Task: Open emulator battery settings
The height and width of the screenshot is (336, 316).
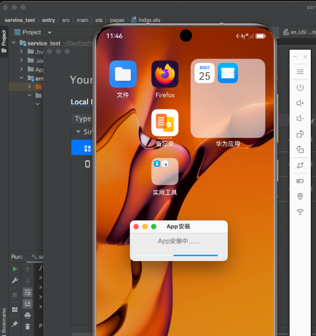Action: pos(300,182)
